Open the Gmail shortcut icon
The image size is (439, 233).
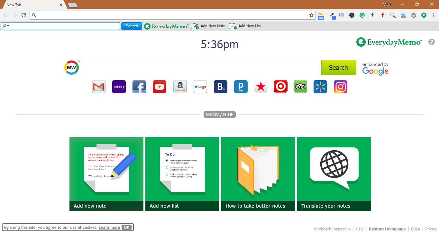[98, 86]
